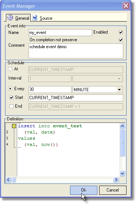Click the SQL file icon on Source tab
Viewport: 136px width, 205px height.
[x=35, y=18]
